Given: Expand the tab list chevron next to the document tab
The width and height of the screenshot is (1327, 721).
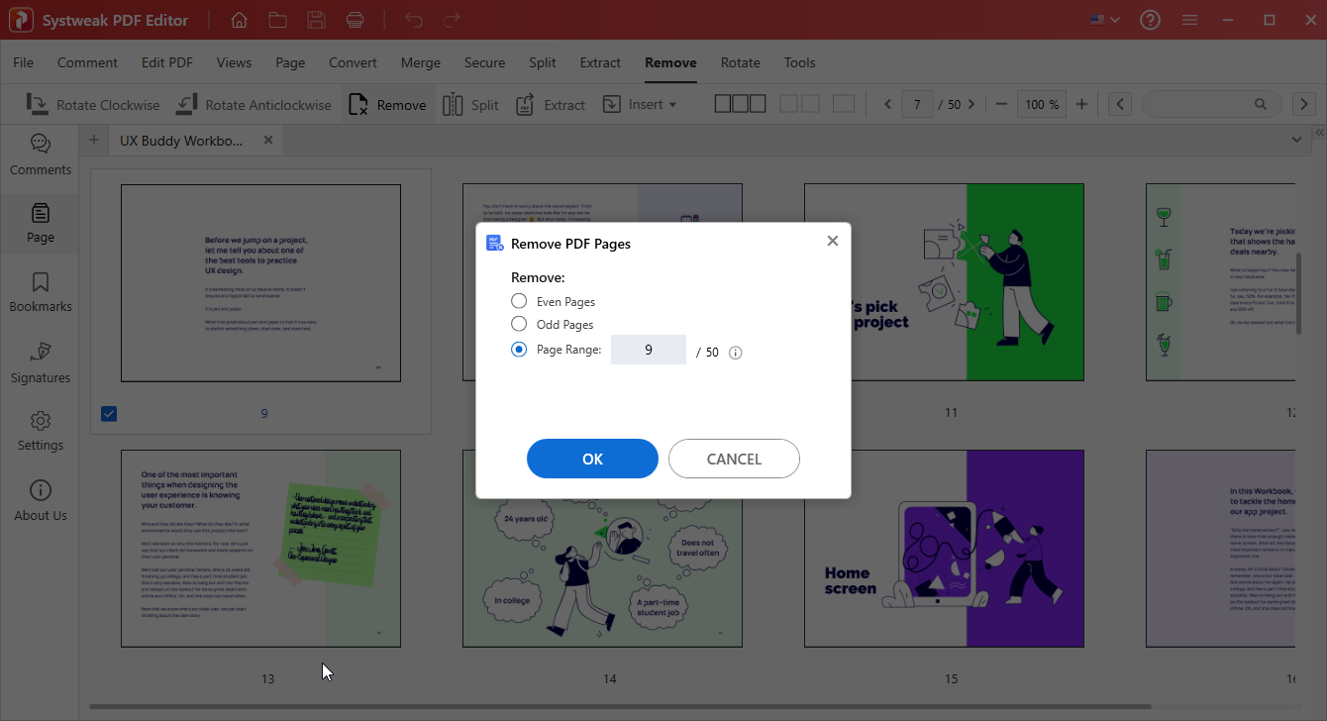Looking at the screenshot, I should click(1296, 140).
